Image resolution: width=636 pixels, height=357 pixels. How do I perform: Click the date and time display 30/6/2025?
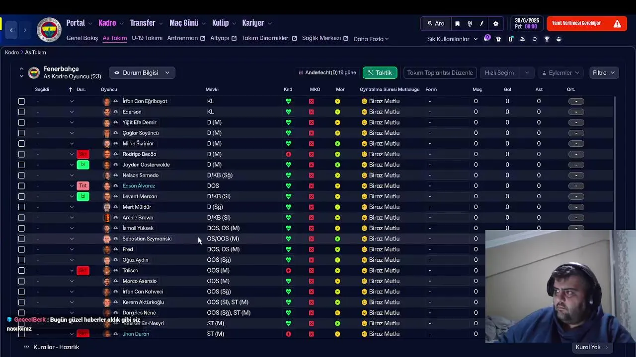[527, 23]
